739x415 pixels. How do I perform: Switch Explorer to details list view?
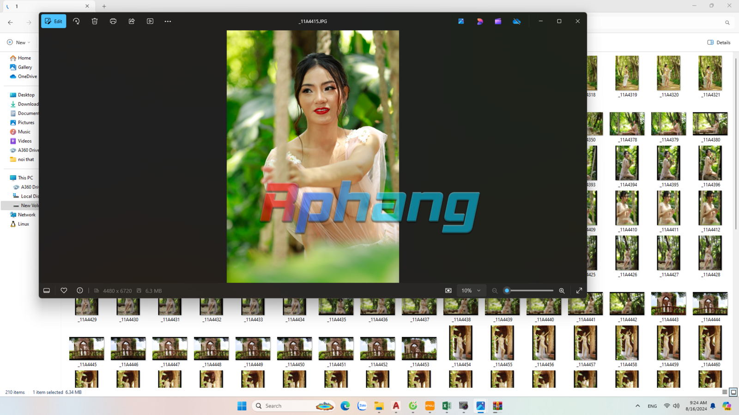(725, 392)
